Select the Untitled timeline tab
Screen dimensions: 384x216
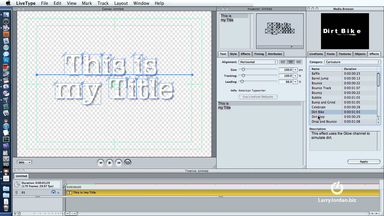(x=21, y=176)
